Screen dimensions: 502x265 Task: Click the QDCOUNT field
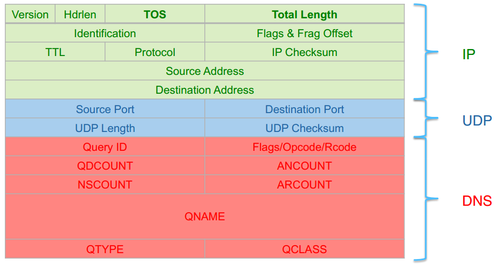click(105, 166)
